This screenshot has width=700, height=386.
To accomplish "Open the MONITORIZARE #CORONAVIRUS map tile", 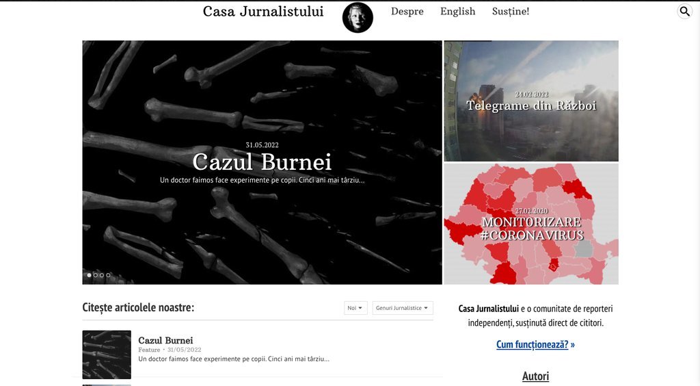I will tap(531, 224).
